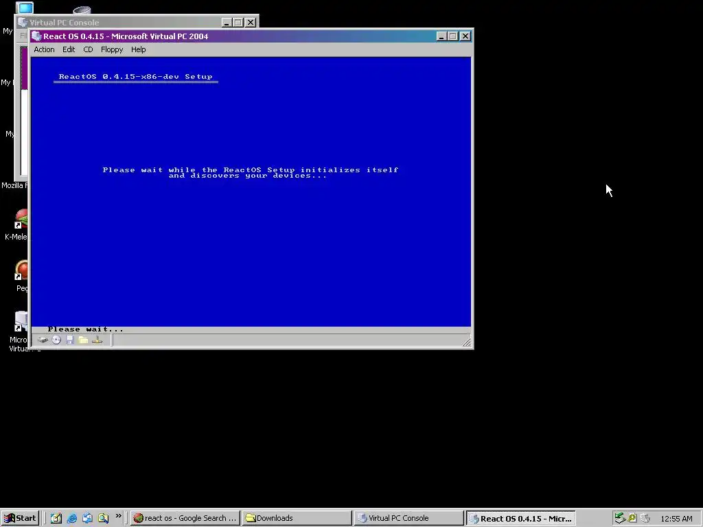Open the CD menu

(88, 49)
